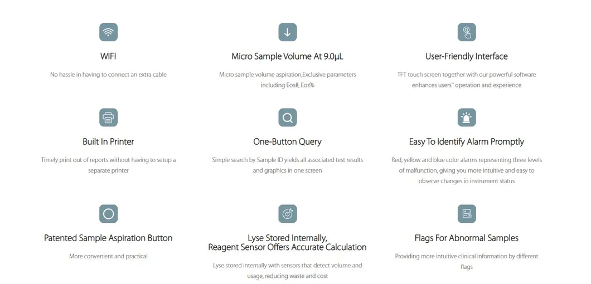Screen dimensions: 591x284
Task: Click the TFT touch screen description text
Action: pos(466,80)
